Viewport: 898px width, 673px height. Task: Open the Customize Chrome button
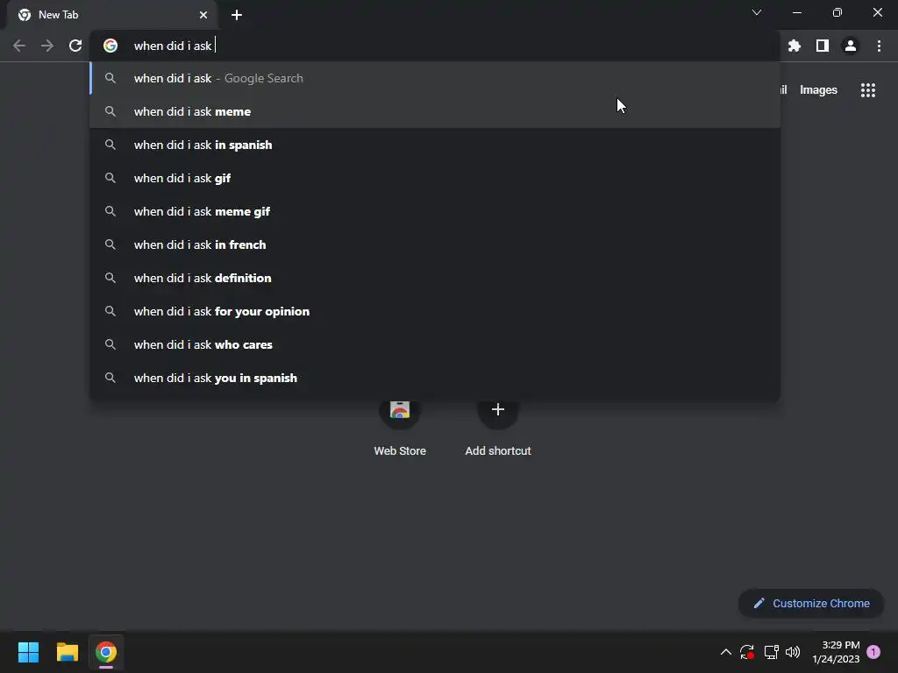click(x=811, y=603)
